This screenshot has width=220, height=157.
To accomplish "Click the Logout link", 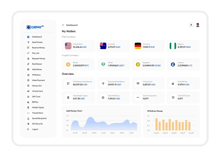I will pos(35,129).
